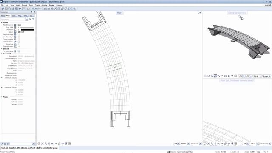272x153 pixels.
Task: Toggle the Pattern line checkbox
Action: coord(19,51)
